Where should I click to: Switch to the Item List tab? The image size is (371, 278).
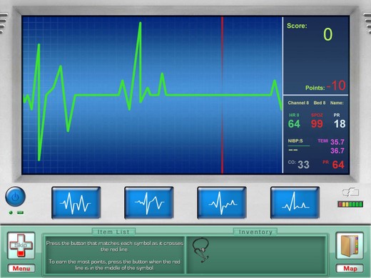point(113,232)
